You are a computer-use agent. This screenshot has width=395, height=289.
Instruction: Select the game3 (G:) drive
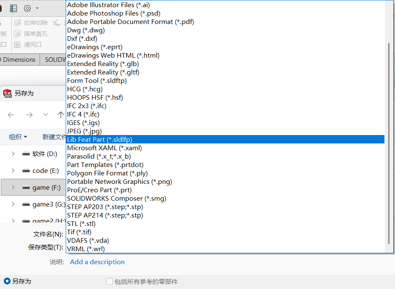44,204
